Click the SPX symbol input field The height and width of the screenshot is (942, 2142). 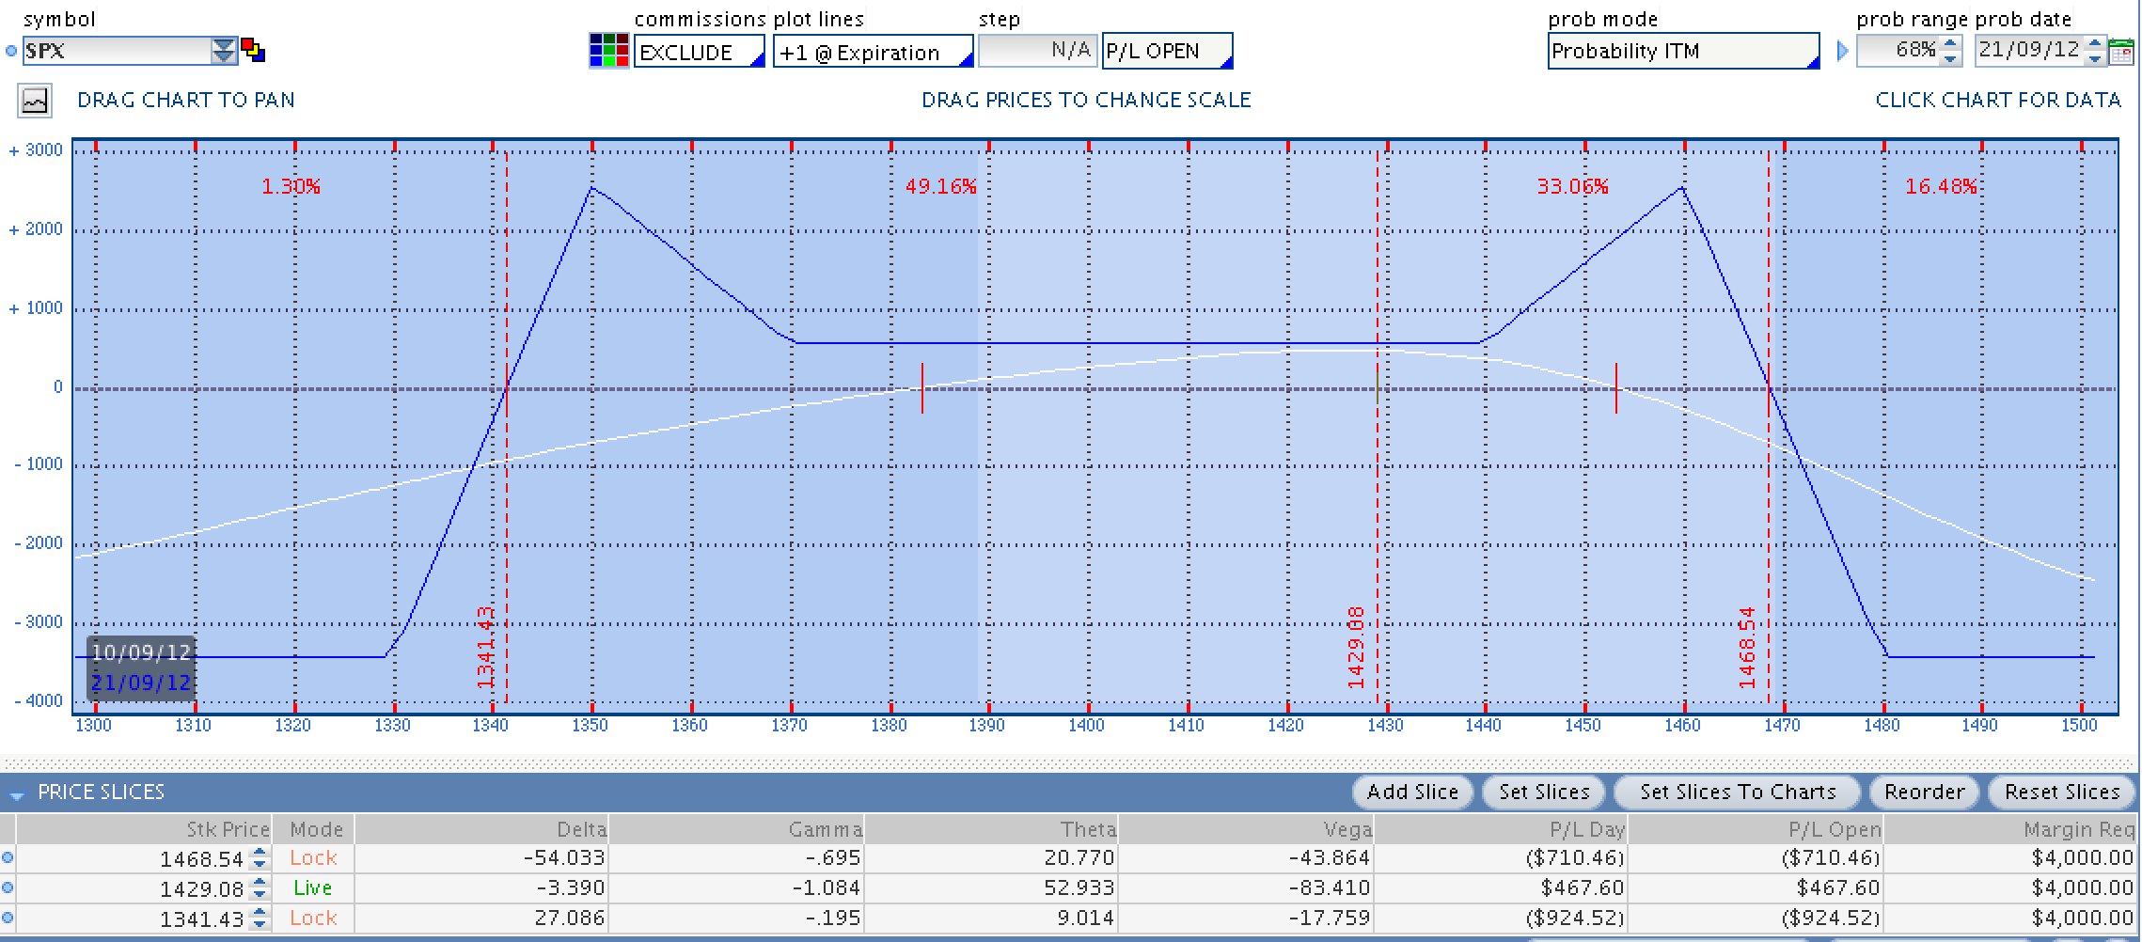[118, 51]
